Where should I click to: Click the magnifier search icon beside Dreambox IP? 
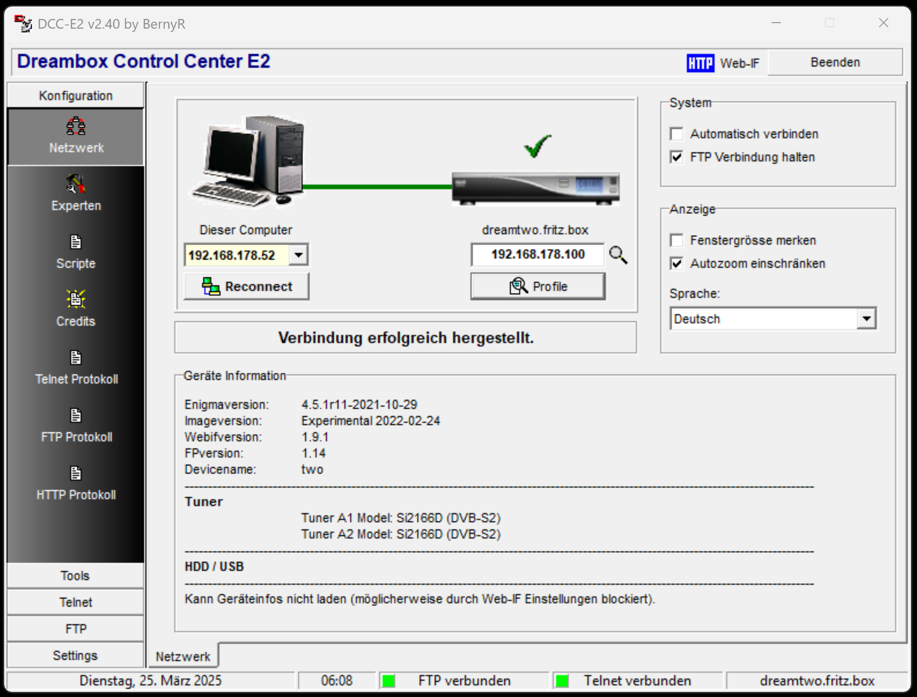[618, 255]
